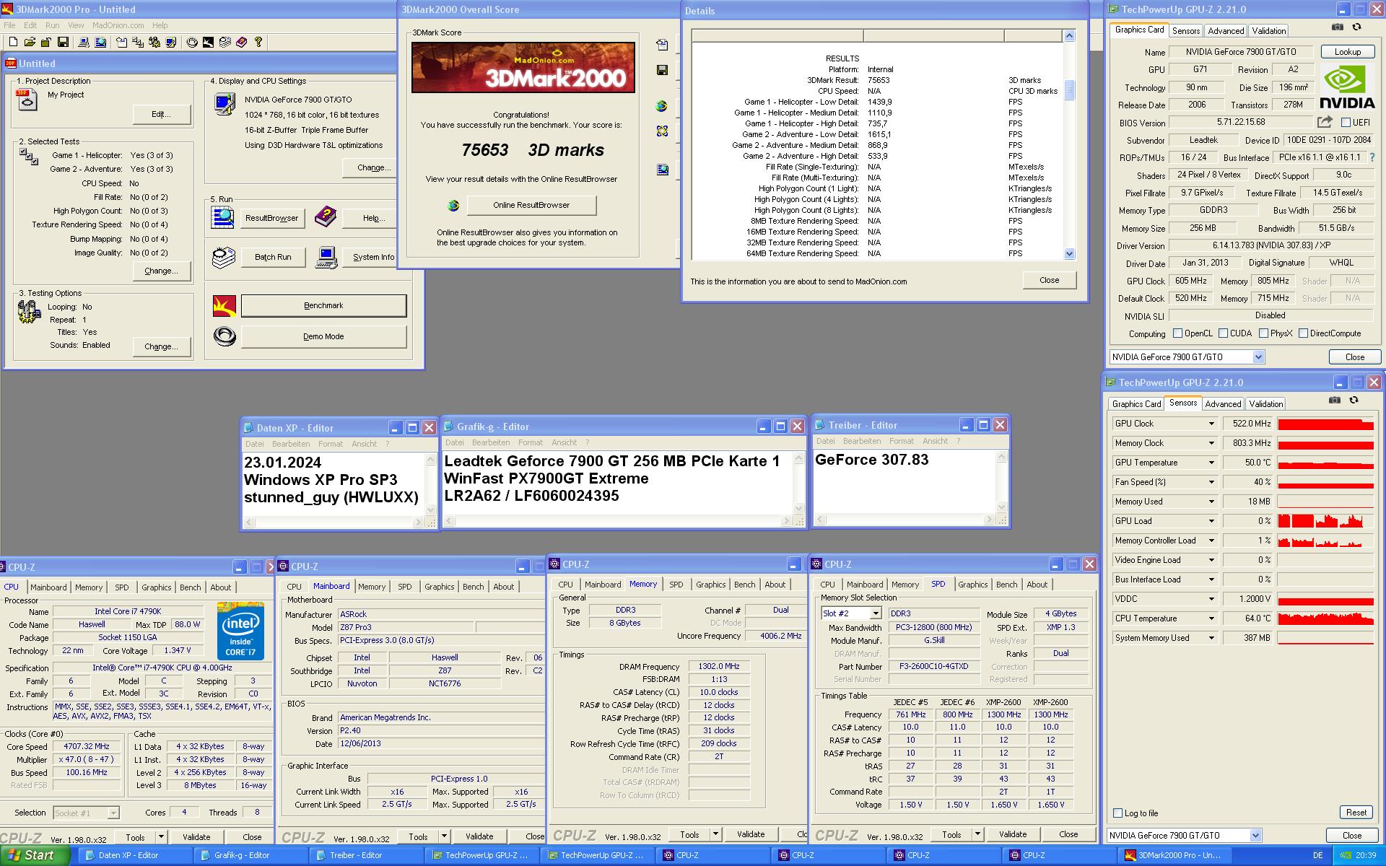Screen dimensions: 1386x866
Task: Open Tools dropdown arrow in CPU-Z Memory window
Action: pos(715,834)
